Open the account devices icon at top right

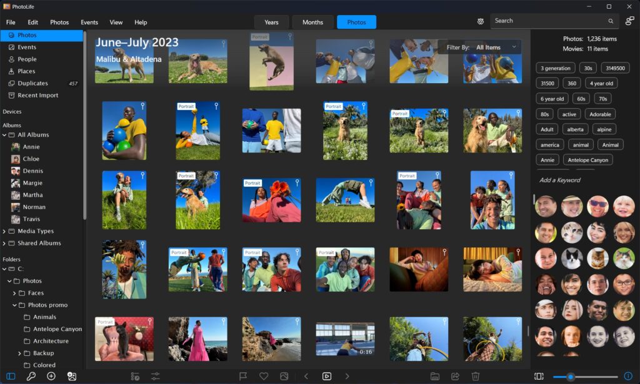point(630,21)
